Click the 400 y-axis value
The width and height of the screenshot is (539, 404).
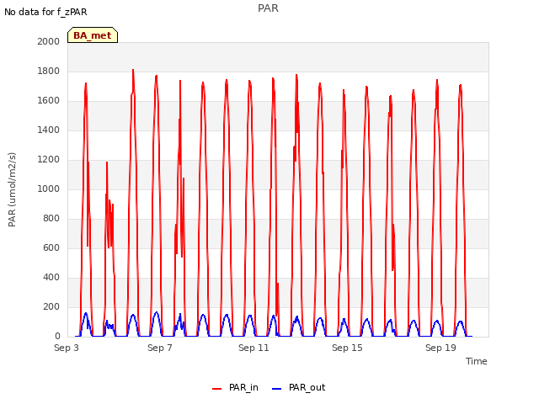51,277
